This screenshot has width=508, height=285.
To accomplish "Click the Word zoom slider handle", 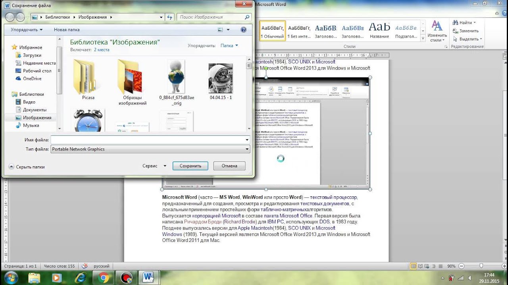I will tap(481, 266).
